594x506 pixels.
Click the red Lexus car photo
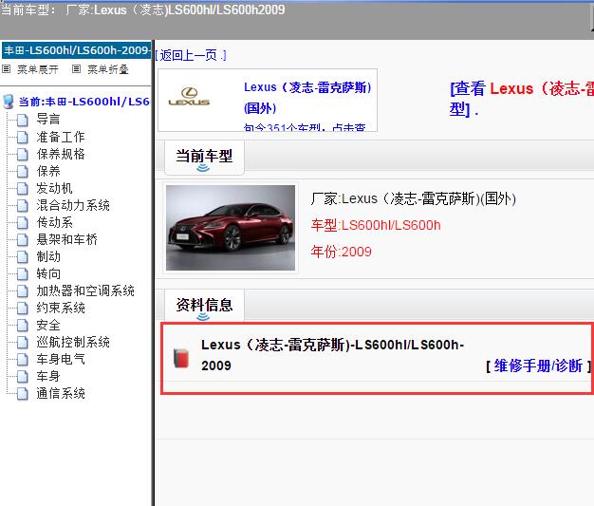[x=231, y=228]
